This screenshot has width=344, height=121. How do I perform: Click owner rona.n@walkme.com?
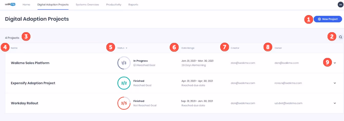pyautogui.click(x=288, y=83)
